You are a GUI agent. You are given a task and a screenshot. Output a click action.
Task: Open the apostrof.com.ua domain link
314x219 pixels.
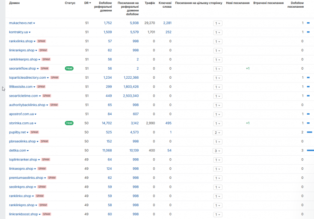pyautogui.click(x=21, y=114)
